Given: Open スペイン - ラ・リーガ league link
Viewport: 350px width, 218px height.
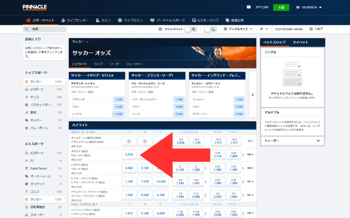Looking at the screenshot, I should tap(83, 132).
